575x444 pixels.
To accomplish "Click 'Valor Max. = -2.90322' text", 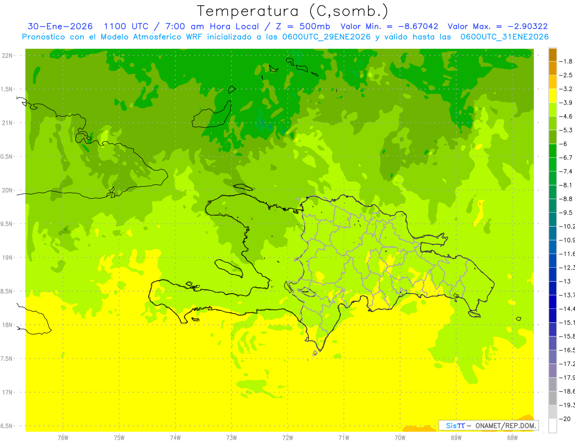I will 497,26.
